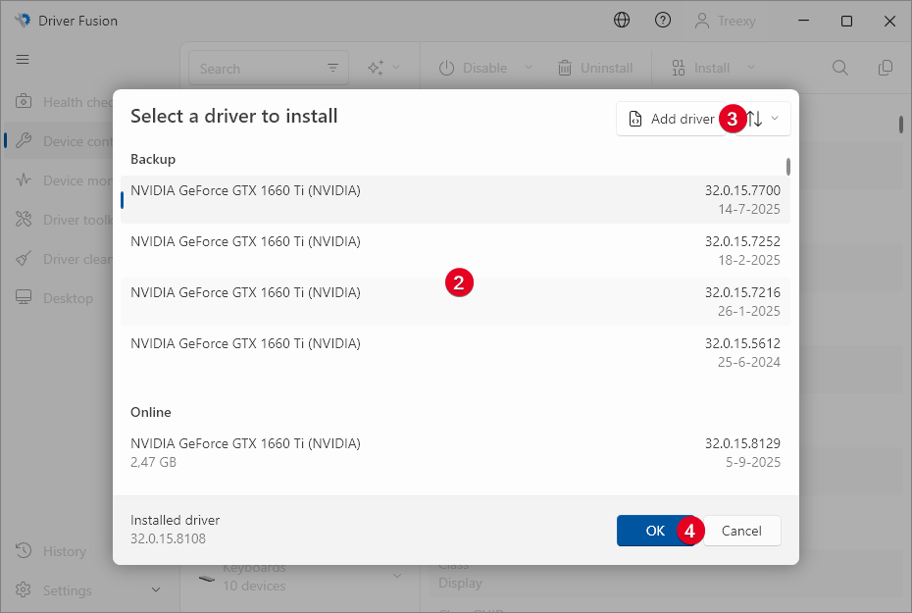Click the magnifier search icon in toolbar
This screenshot has height=613, width=912.
pyautogui.click(x=839, y=68)
